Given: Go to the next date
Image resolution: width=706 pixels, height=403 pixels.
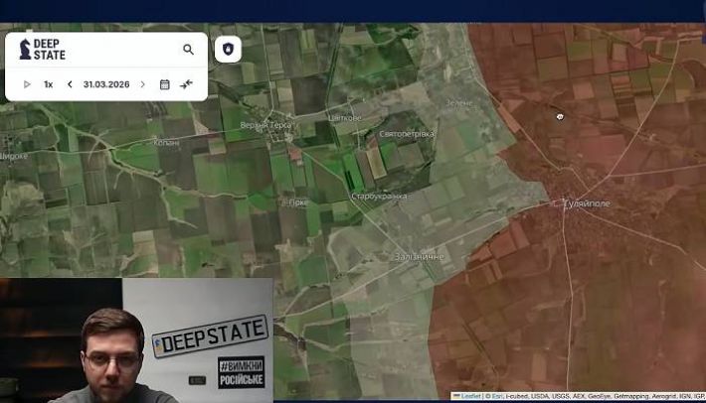Looking at the screenshot, I should (x=143, y=84).
